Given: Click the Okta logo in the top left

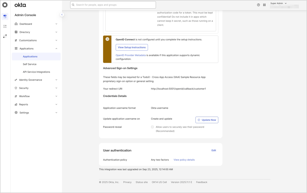Looking at the screenshot, I should tap(20, 5).
